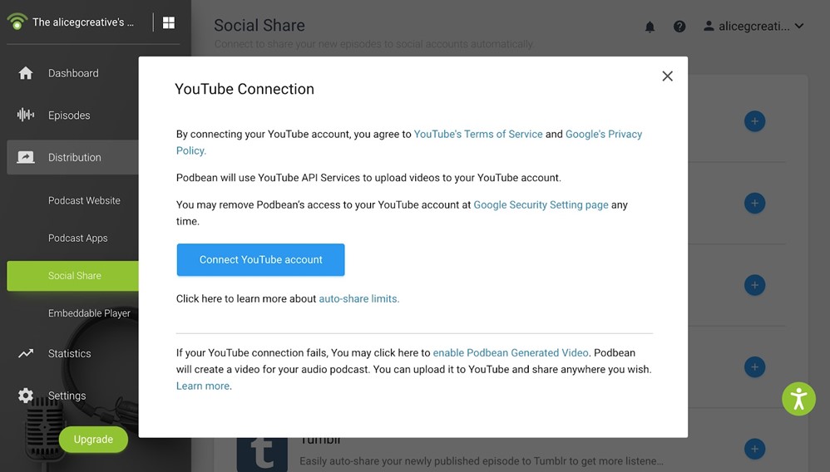Click the Dashboard home icon
The height and width of the screenshot is (472, 830).
pos(26,73)
